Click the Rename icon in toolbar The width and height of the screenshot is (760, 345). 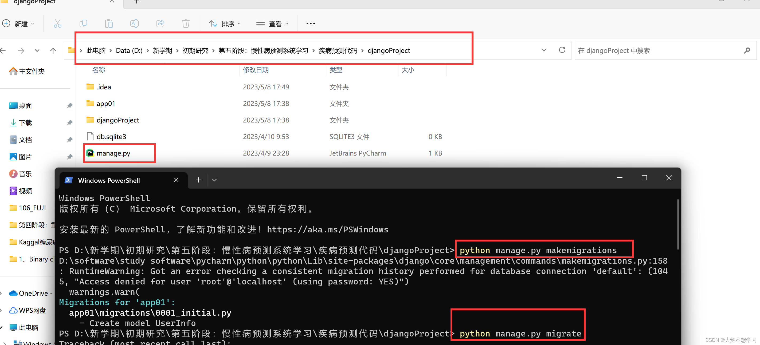pos(135,23)
